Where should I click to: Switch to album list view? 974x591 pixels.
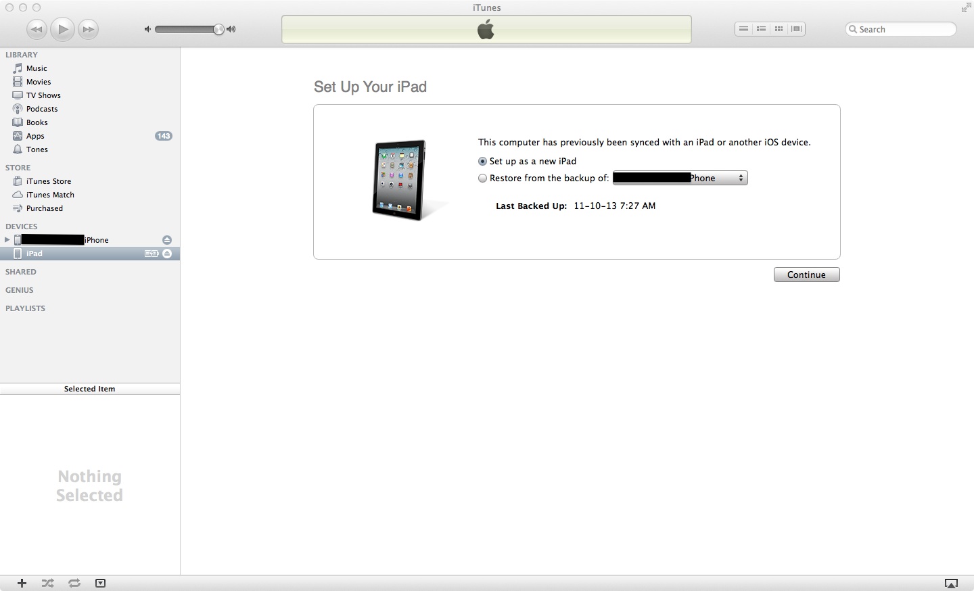pyautogui.click(x=761, y=29)
